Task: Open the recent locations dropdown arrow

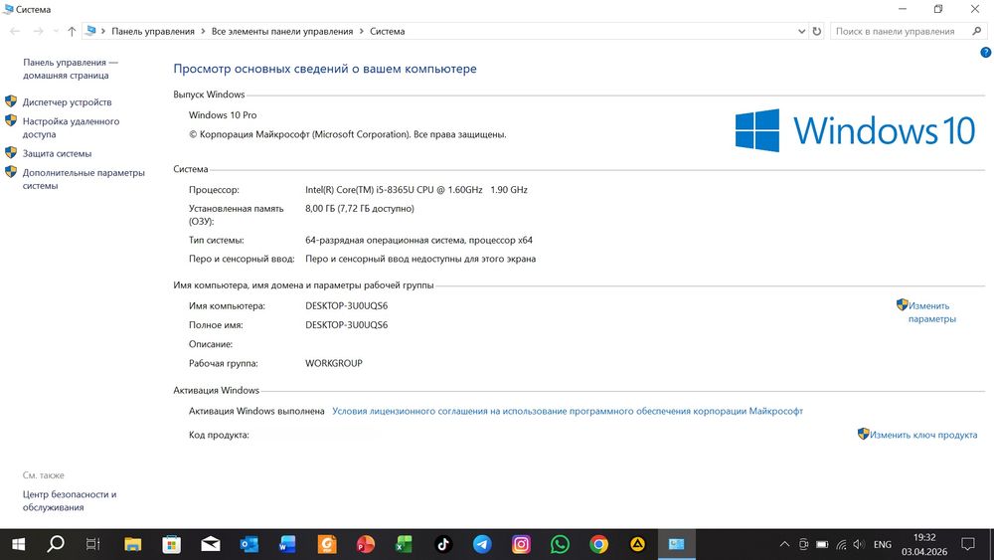Action: 56,31
